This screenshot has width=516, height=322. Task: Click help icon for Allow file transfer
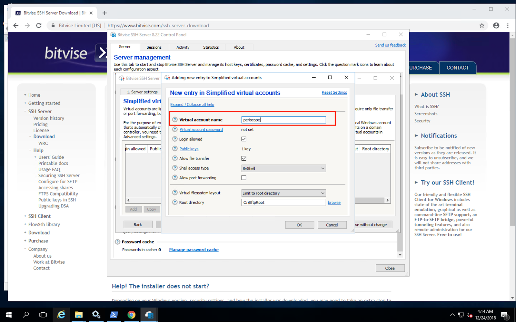click(175, 158)
